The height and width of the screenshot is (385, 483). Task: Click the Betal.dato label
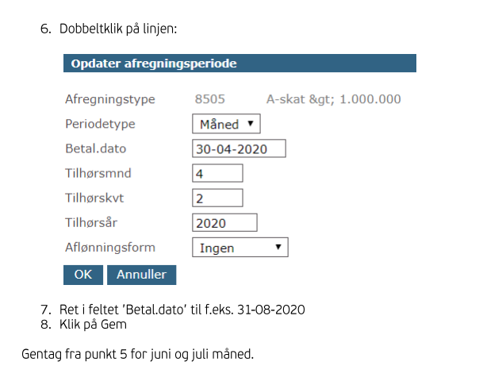pyautogui.click(x=95, y=148)
